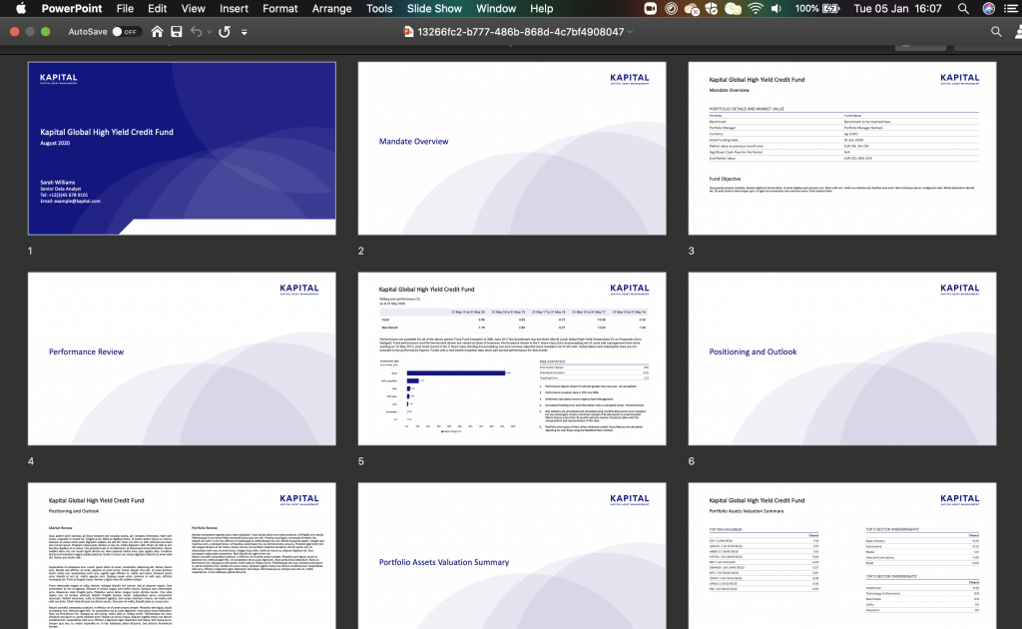Toggle the AutoSave switch
Image resolution: width=1022 pixels, height=629 pixels.
125,31
